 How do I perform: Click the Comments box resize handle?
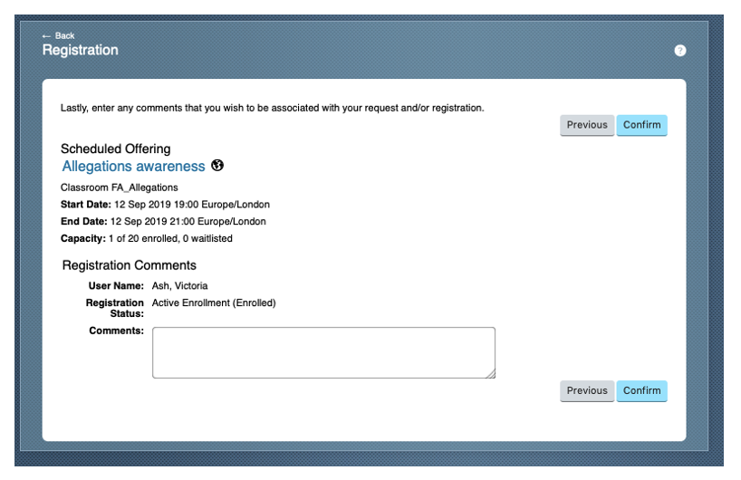click(491, 374)
